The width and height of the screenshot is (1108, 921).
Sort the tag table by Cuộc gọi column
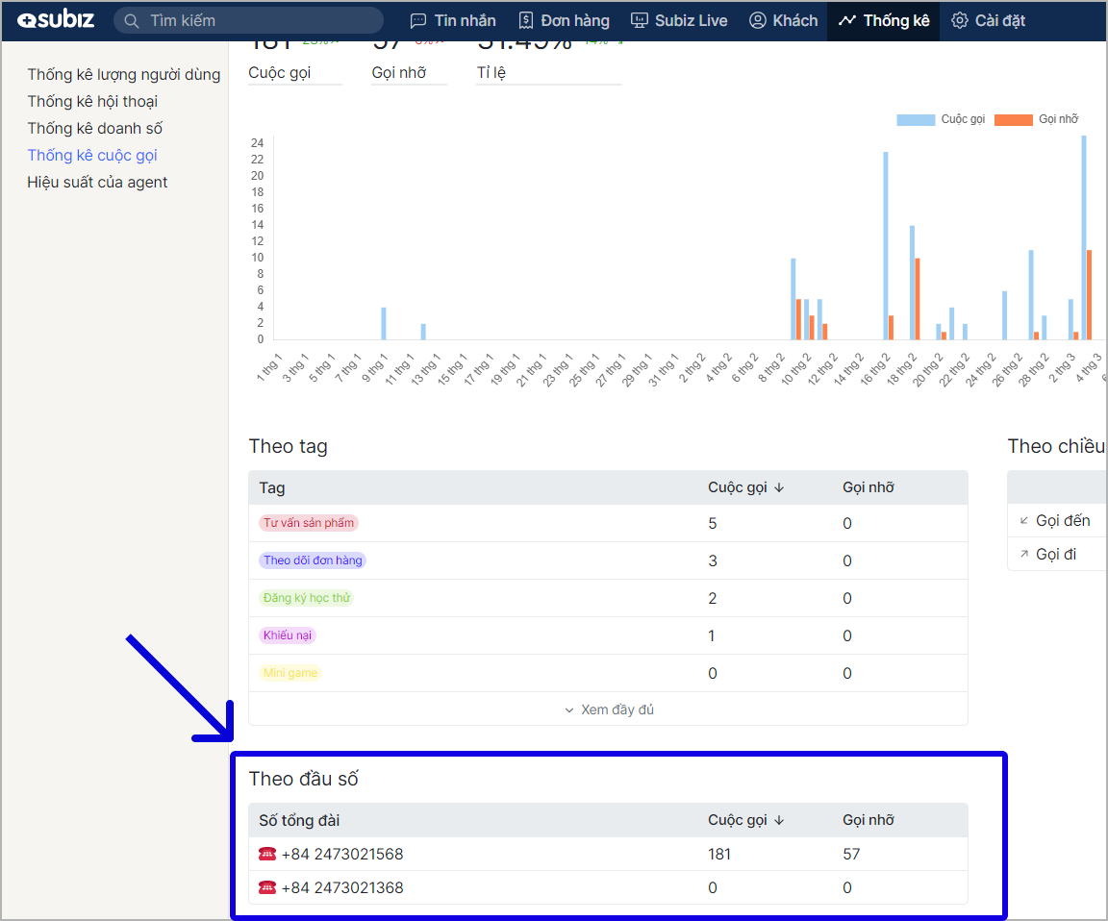tap(746, 487)
